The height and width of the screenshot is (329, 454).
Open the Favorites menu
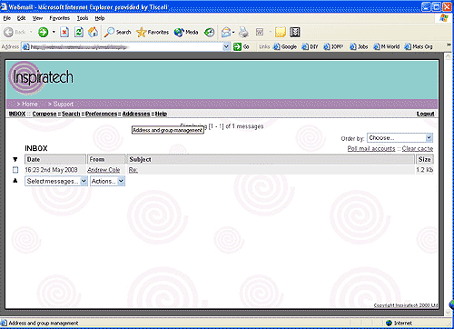pyautogui.click(x=60, y=18)
